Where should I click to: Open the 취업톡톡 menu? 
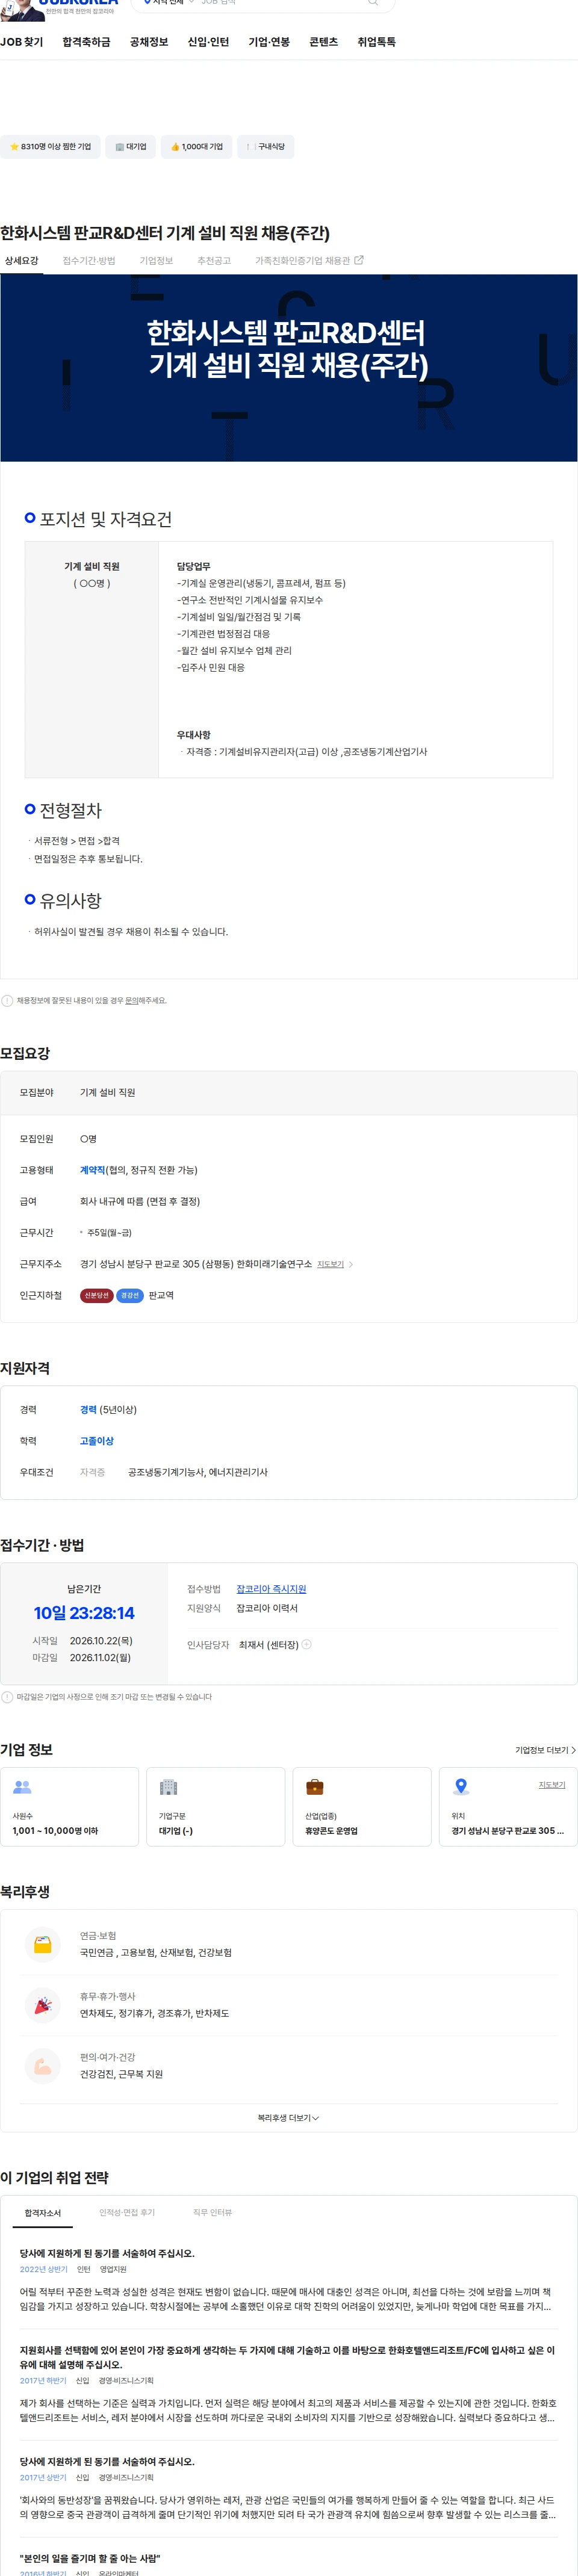[376, 42]
